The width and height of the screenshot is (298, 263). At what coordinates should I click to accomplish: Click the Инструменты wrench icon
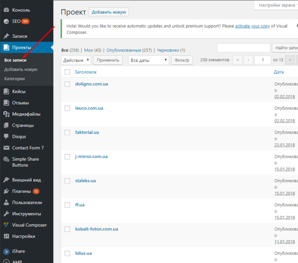click(x=6, y=214)
